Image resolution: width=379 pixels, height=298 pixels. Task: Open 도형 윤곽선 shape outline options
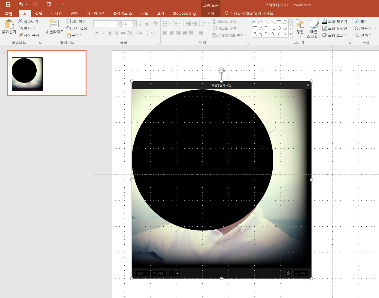click(x=336, y=28)
